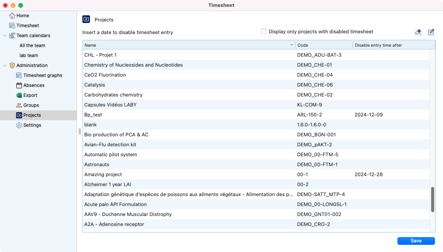Select the blank project row
Screen dimensions: 443x252
click(x=256, y=124)
